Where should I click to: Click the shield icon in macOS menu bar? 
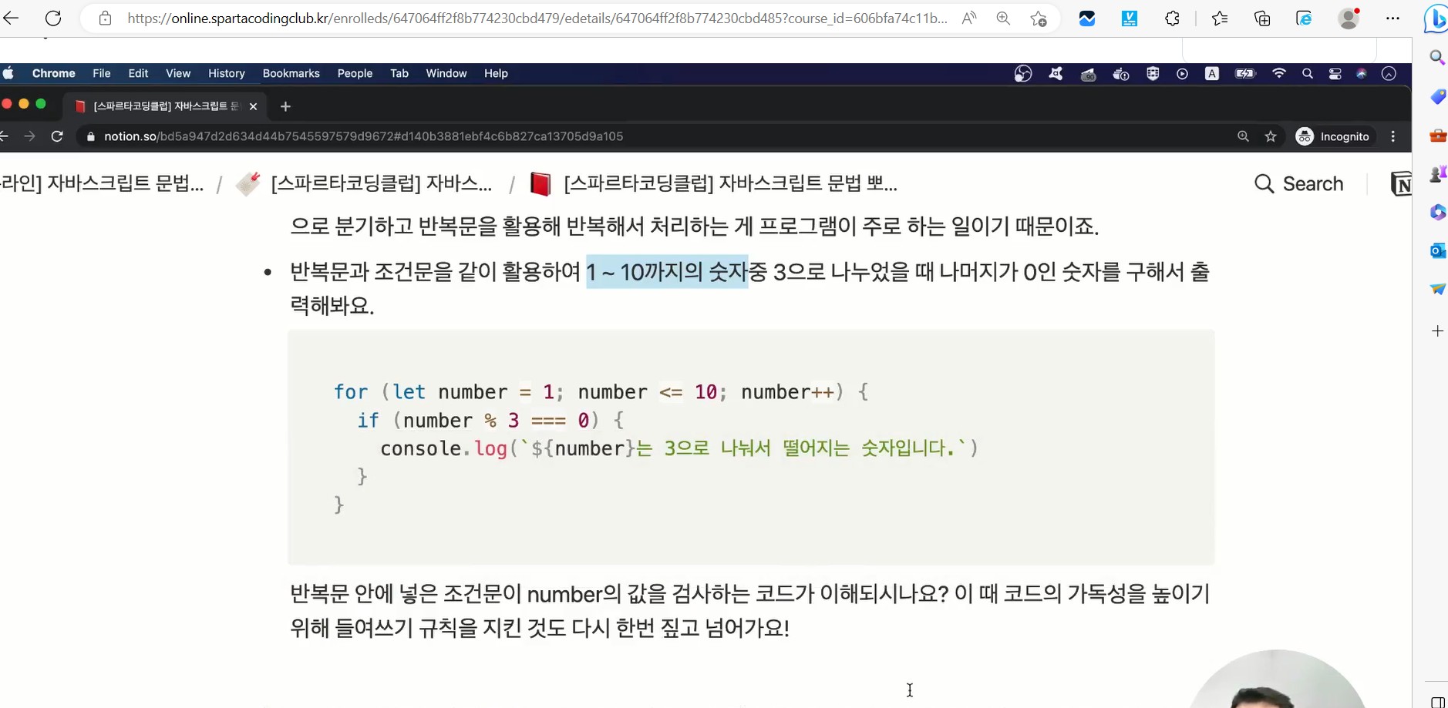pos(1153,74)
